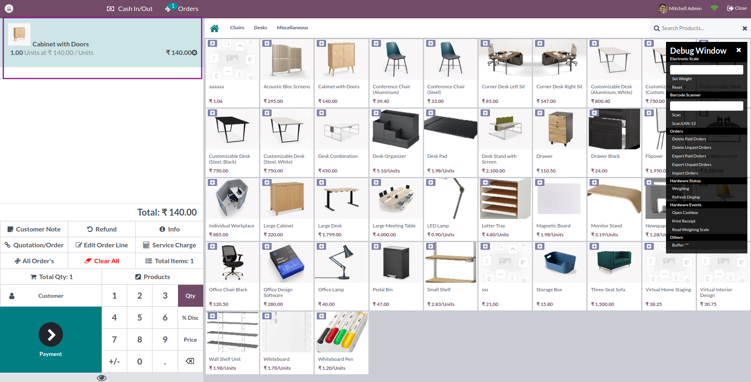Screen dimensions: 751x382
Task: Click the Edit Order Line icon
Action: click(x=78, y=245)
